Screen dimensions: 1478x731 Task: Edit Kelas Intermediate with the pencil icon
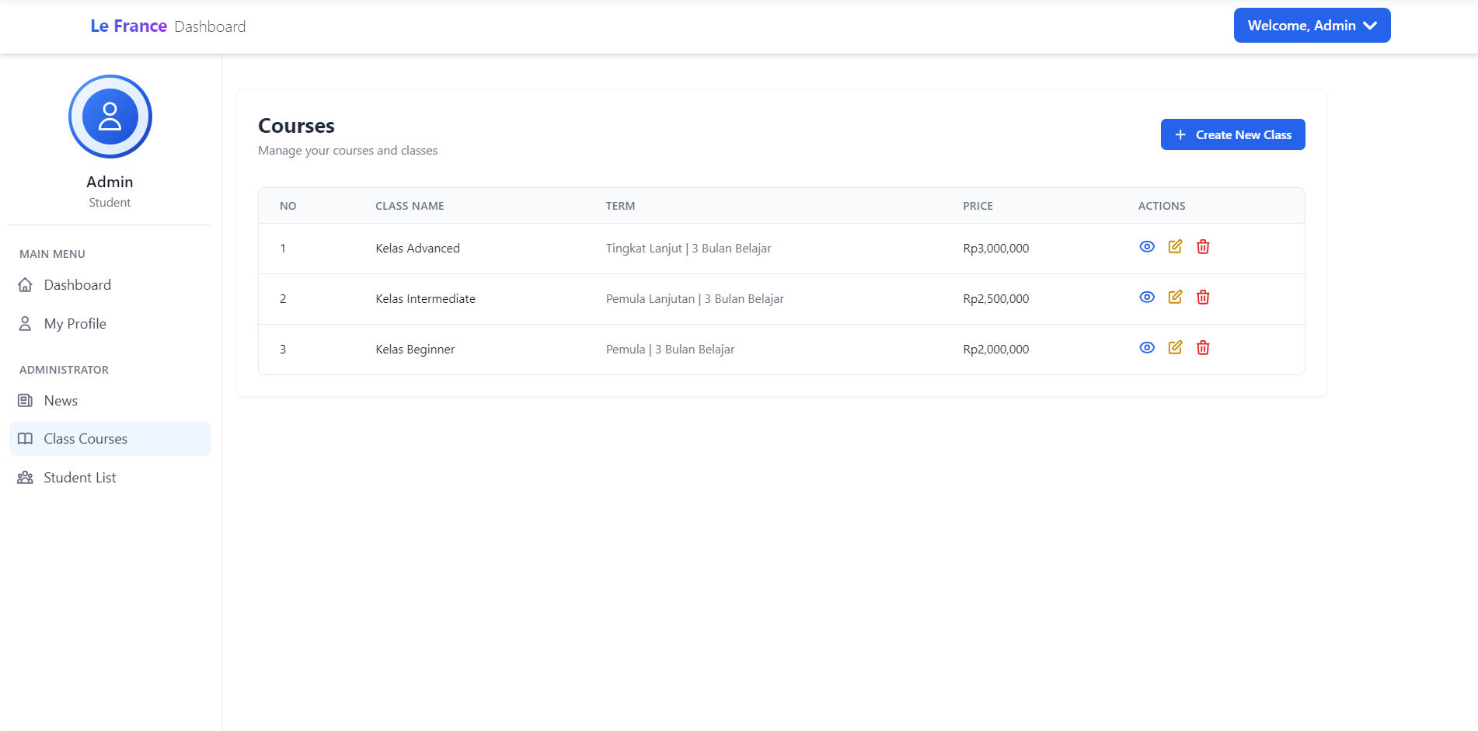pos(1174,297)
